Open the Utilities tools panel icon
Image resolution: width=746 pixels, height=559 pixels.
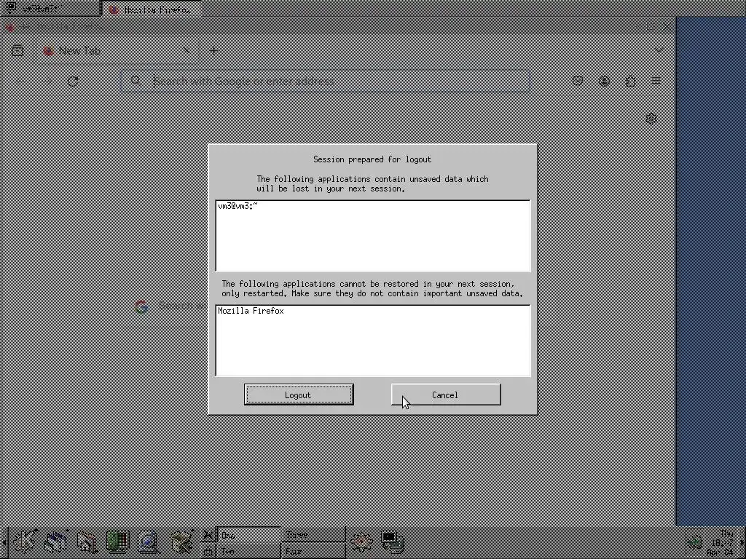[181, 542]
